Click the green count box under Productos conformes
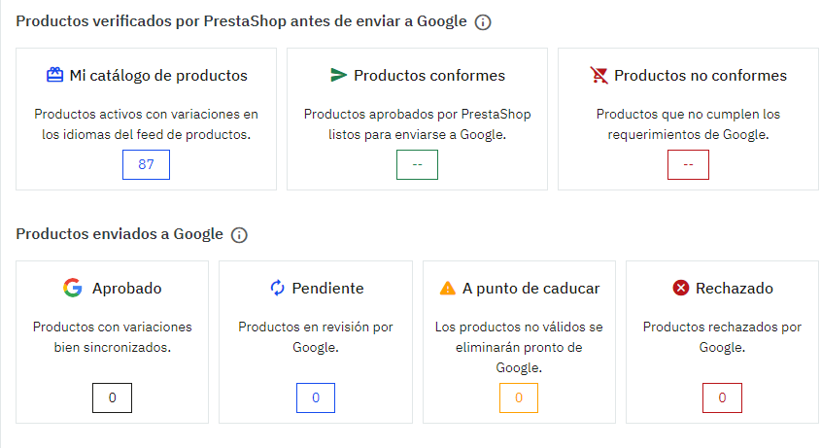 pyautogui.click(x=417, y=164)
